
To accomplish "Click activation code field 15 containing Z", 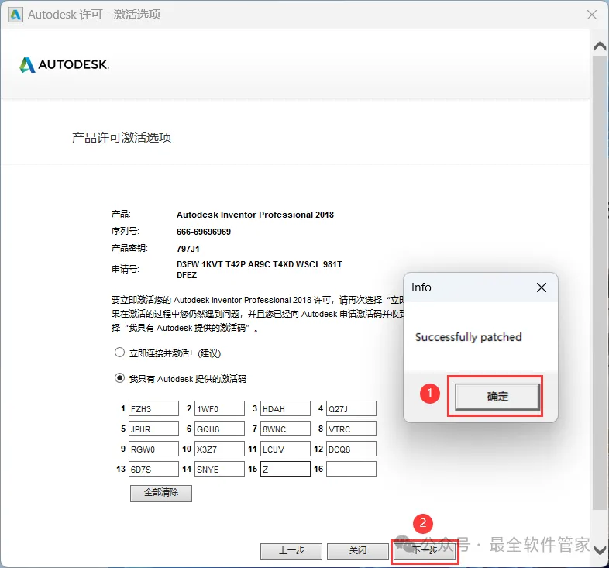I will tap(285, 469).
